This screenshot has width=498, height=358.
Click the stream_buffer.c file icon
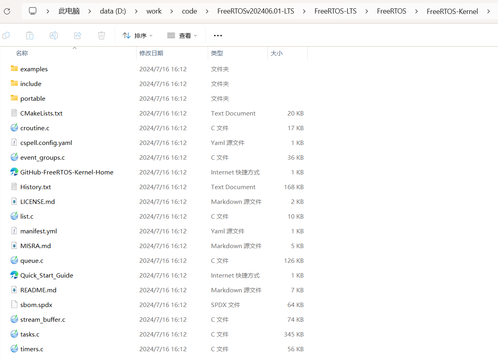point(14,319)
